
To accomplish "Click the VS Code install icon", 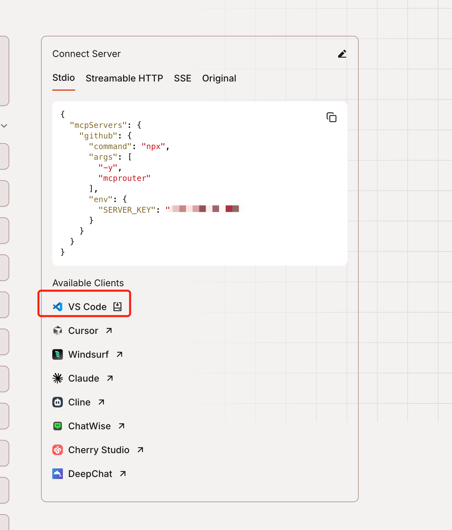I will coord(117,307).
